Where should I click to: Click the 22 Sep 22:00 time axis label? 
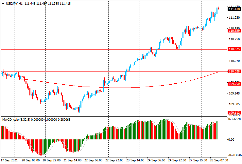point(114,160)
